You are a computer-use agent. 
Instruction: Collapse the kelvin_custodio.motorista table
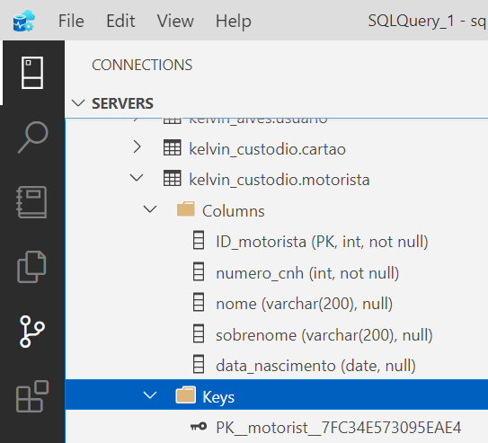[x=137, y=178]
